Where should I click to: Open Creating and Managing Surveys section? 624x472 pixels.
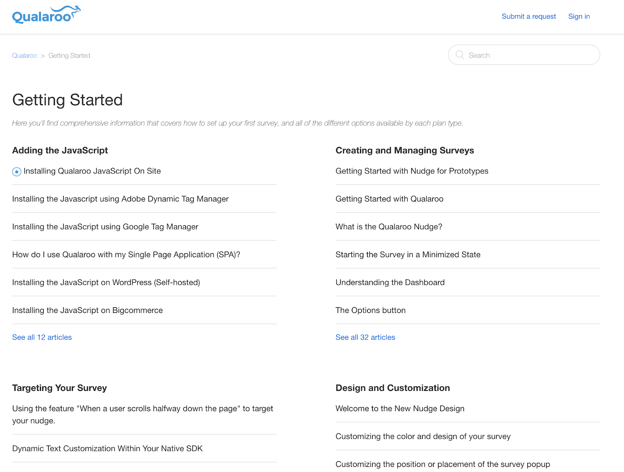(x=404, y=150)
